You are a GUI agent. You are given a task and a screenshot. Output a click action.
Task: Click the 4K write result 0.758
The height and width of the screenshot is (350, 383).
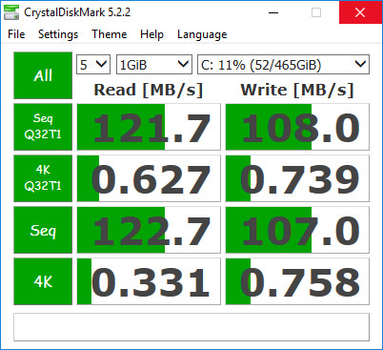pyautogui.click(x=297, y=281)
